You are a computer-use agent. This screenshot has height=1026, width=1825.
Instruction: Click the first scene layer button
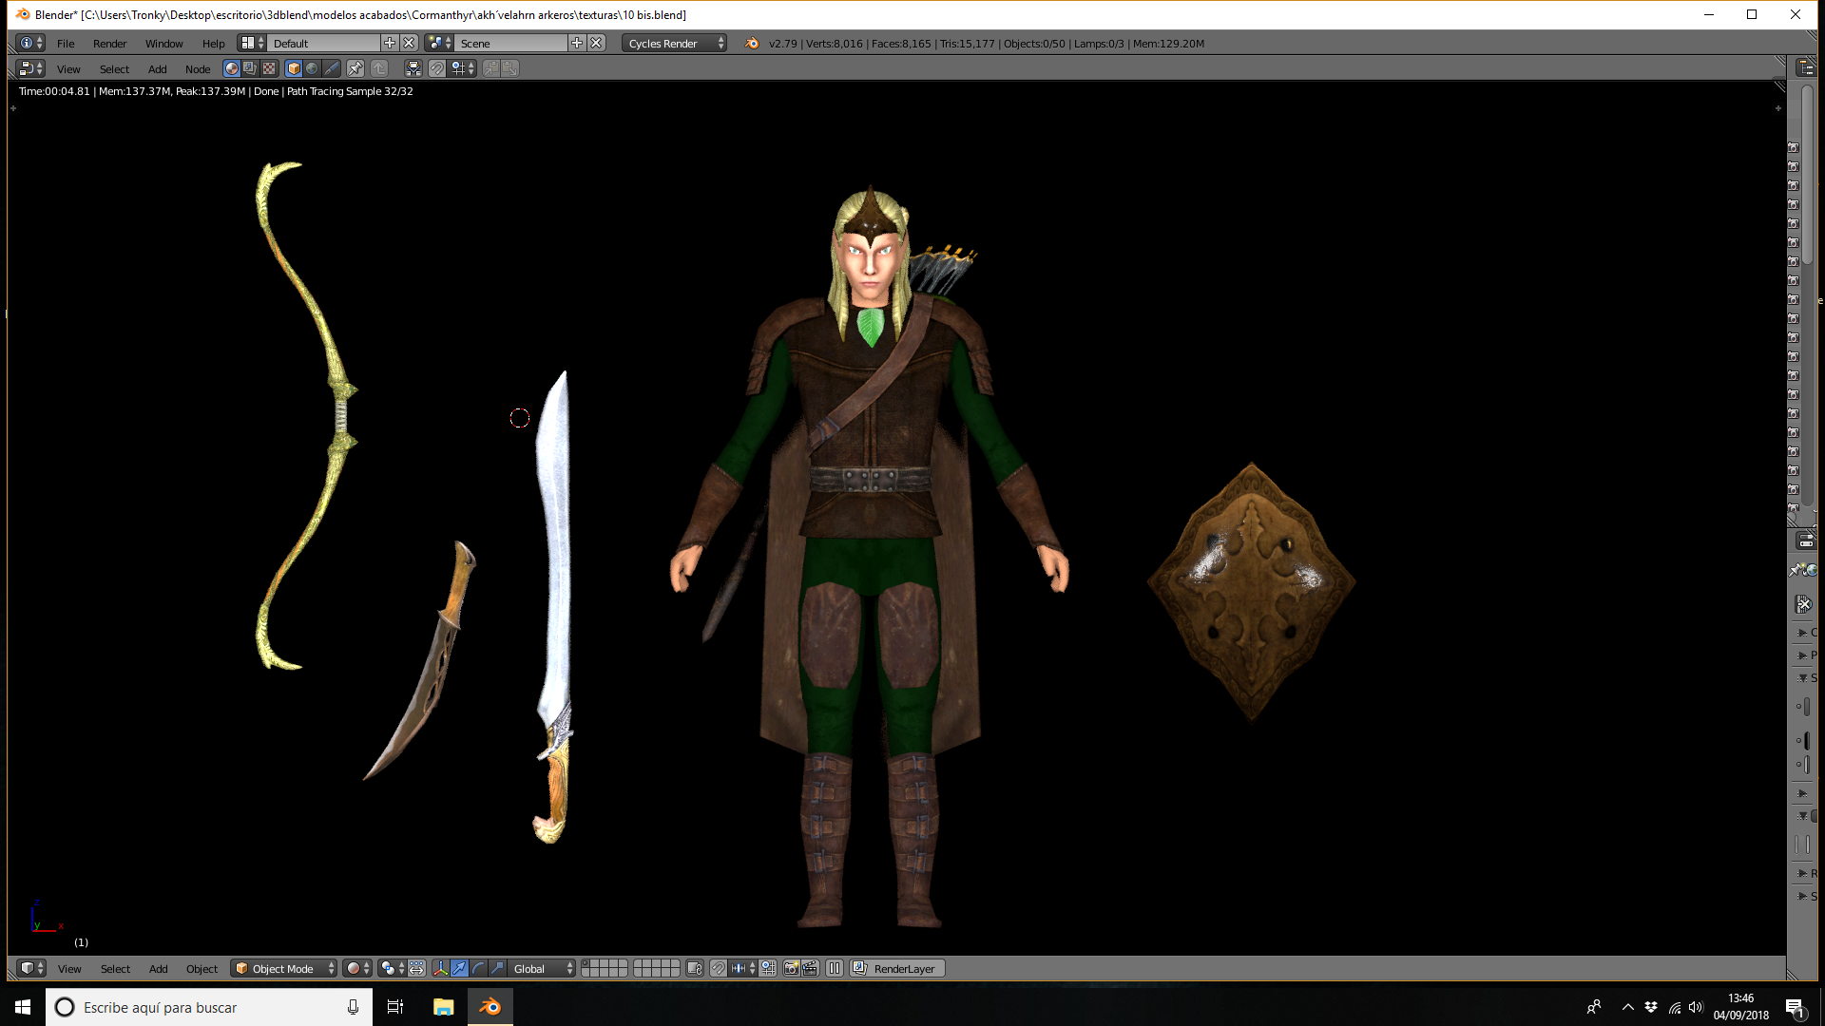coord(586,964)
